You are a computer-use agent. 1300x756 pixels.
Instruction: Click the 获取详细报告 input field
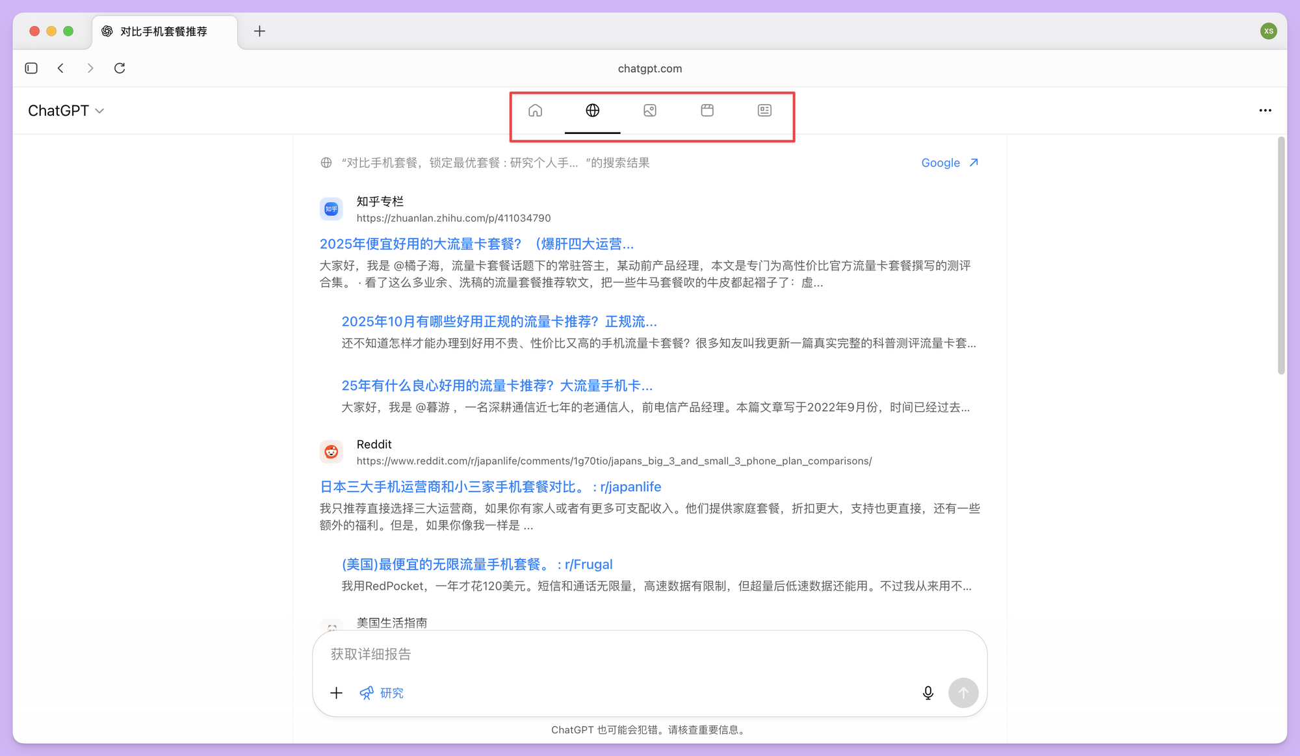(585, 655)
